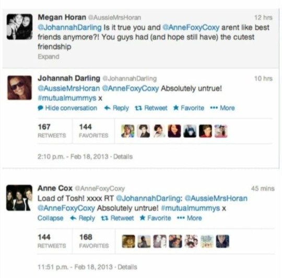Click Reply arrow on Johannah Darling's tweet
This screenshot has height=278, width=282.
click(116, 108)
